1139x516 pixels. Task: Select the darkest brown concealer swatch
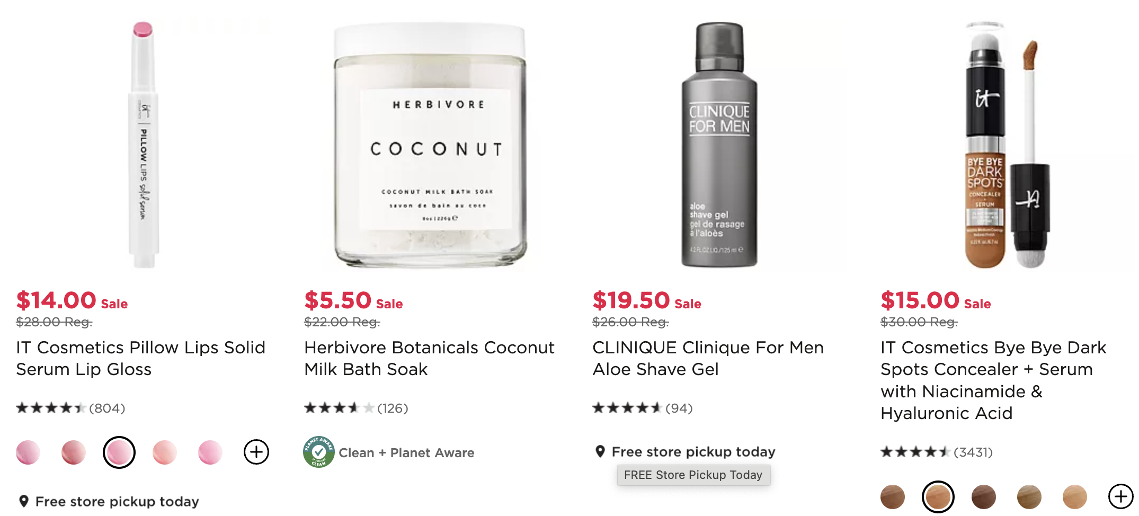click(984, 497)
